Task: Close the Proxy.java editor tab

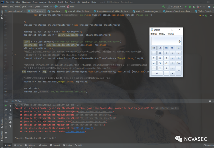Action: [62, 11]
